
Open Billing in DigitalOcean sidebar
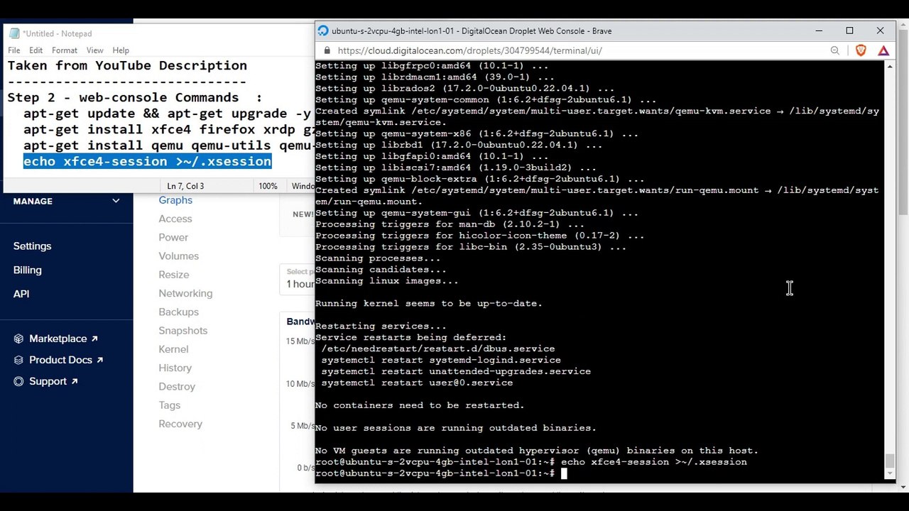point(27,270)
